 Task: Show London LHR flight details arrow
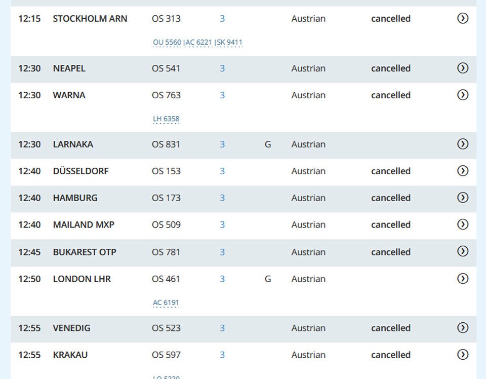coord(462,279)
